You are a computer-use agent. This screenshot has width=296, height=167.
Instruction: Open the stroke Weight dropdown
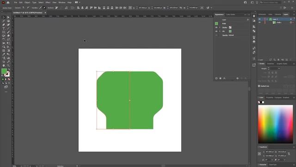coord(279,69)
